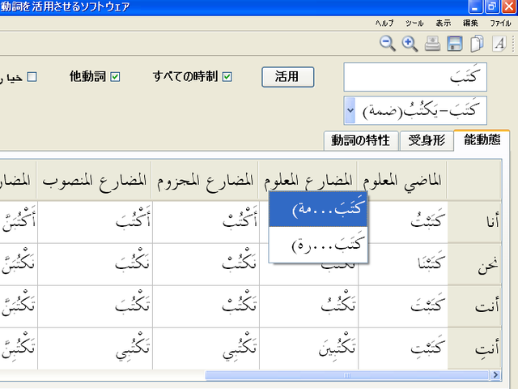Click the المضارع المجزوم column header

205,181
